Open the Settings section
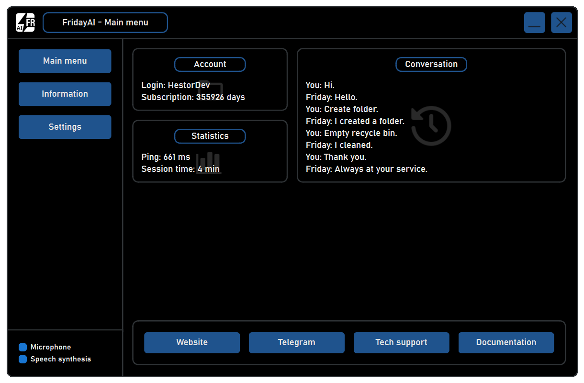Screen dimensions: 584x383 65,126
